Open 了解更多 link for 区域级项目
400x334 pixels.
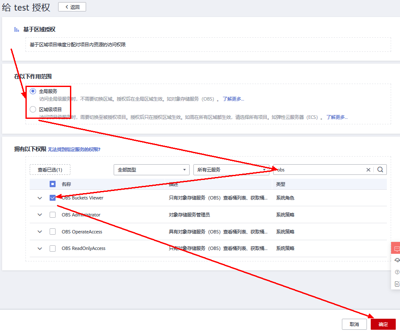(x=337, y=117)
